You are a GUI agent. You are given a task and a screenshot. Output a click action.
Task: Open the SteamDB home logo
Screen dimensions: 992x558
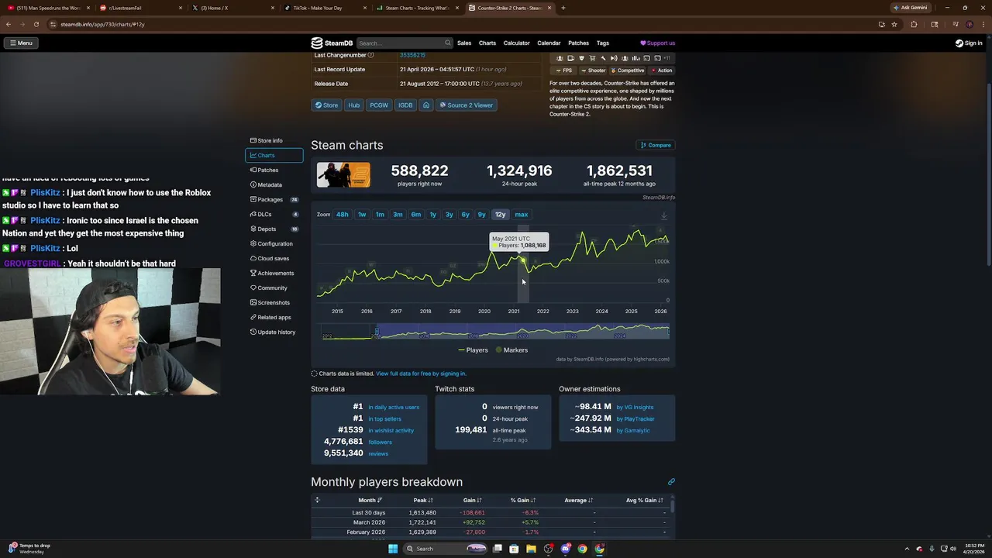pyautogui.click(x=332, y=43)
